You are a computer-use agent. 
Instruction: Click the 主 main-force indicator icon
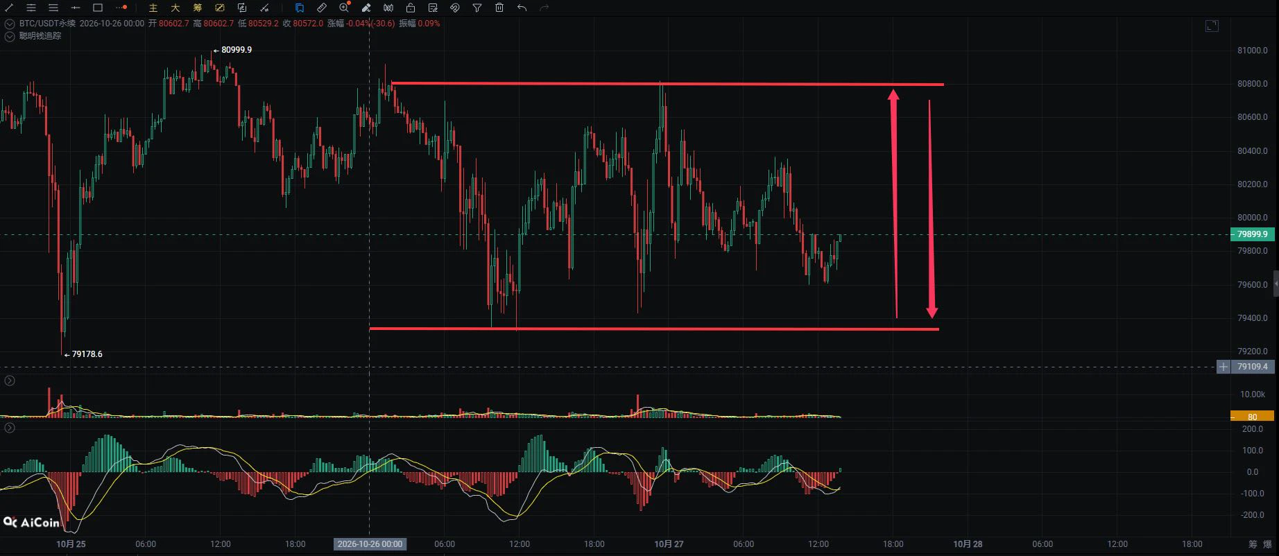153,8
